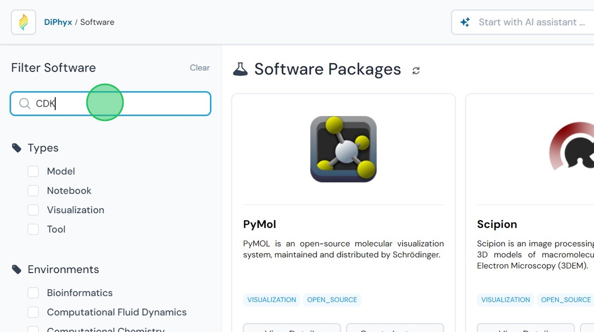Check the Bioinformatics environment filter
The height and width of the screenshot is (332, 594).
pos(33,293)
